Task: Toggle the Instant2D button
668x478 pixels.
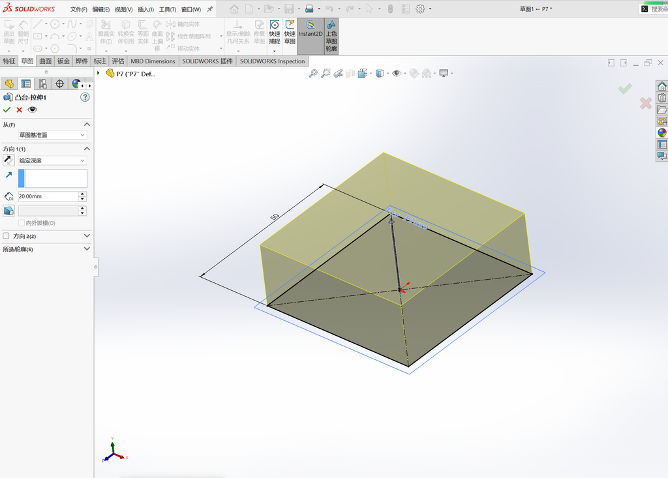Action: click(311, 36)
